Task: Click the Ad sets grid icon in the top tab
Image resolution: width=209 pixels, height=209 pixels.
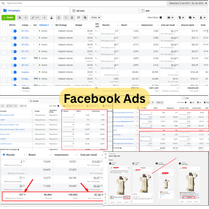Action: [74, 11]
